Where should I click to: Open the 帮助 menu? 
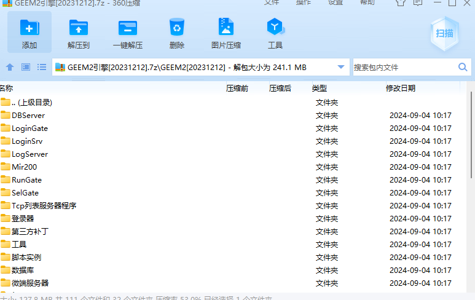pyautogui.click(x=367, y=2)
